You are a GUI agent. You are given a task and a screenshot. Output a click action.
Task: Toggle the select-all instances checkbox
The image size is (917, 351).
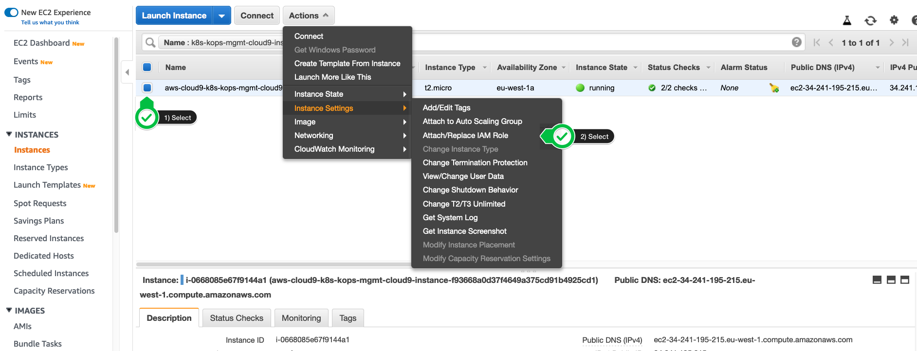point(147,67)
